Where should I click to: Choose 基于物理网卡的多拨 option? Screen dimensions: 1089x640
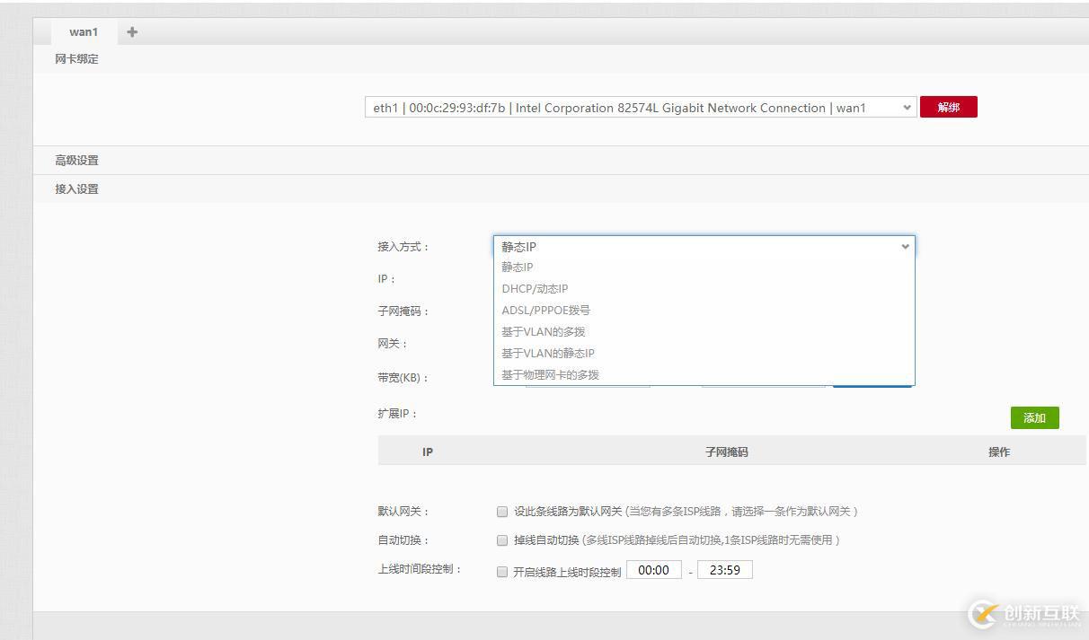click(551, 374)
